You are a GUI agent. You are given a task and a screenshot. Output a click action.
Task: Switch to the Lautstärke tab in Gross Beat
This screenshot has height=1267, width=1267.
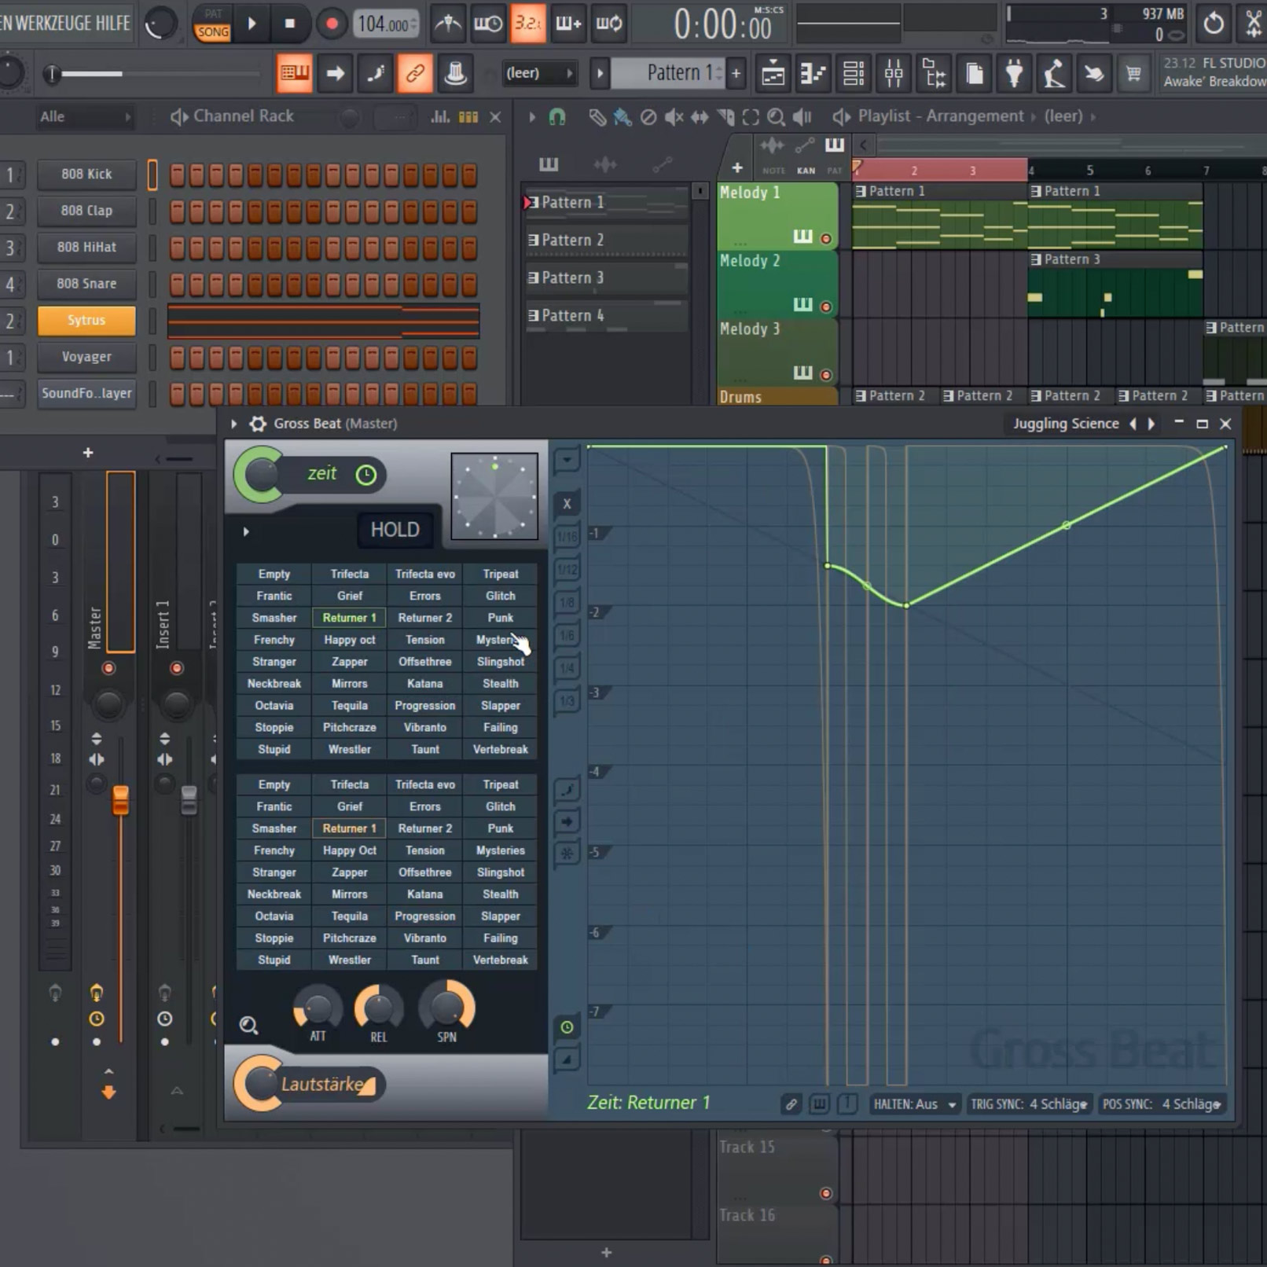[x=322, y=1084]
